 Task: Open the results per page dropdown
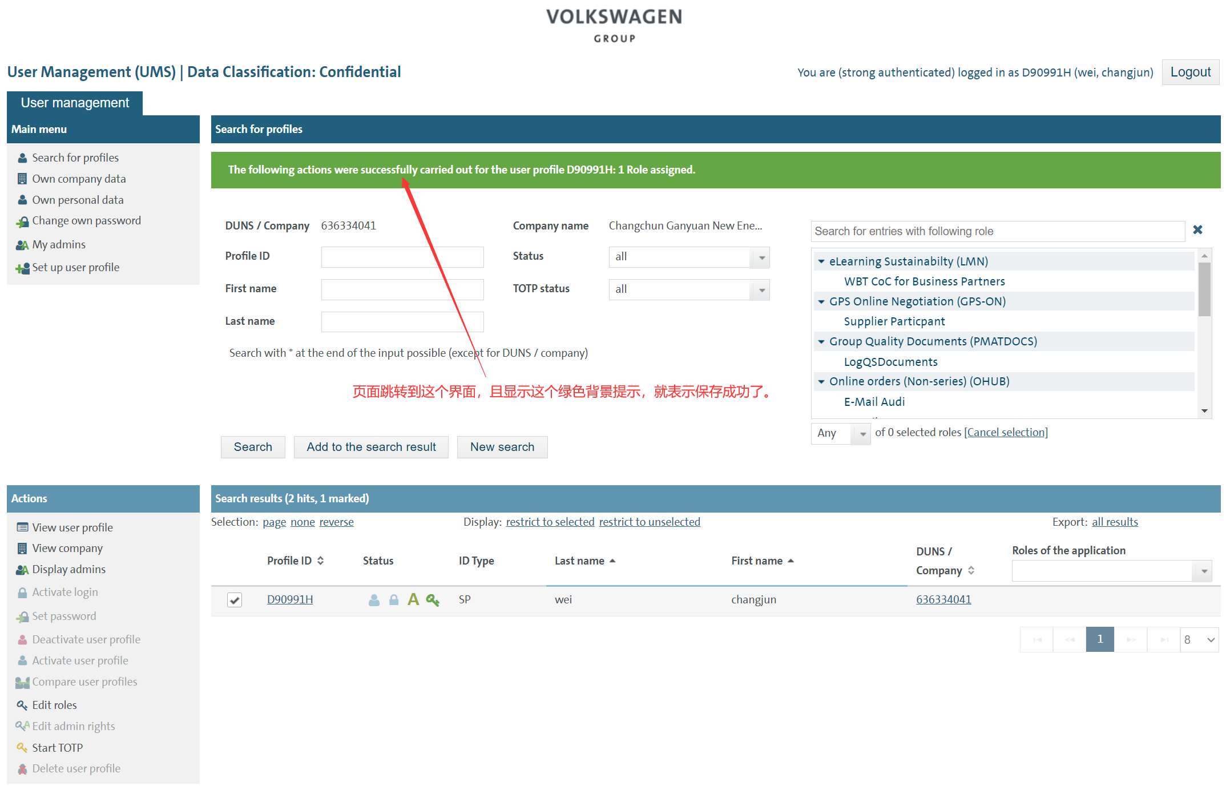[x=1200, y=640]
